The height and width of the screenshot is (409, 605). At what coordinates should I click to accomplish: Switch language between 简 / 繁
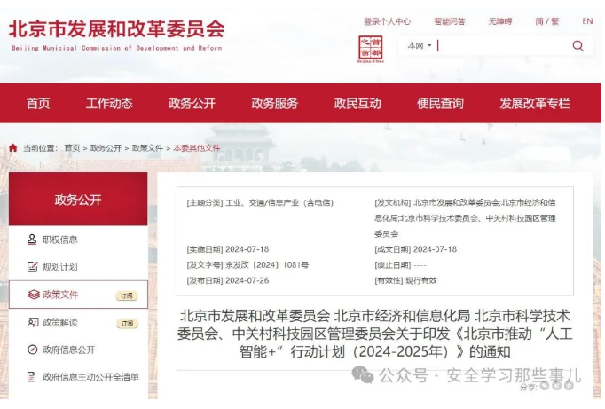[546, 21]
